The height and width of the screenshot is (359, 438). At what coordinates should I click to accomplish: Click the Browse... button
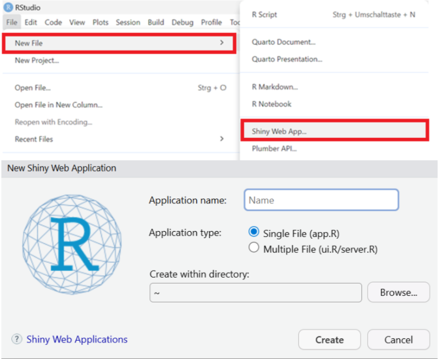(398, 292)
